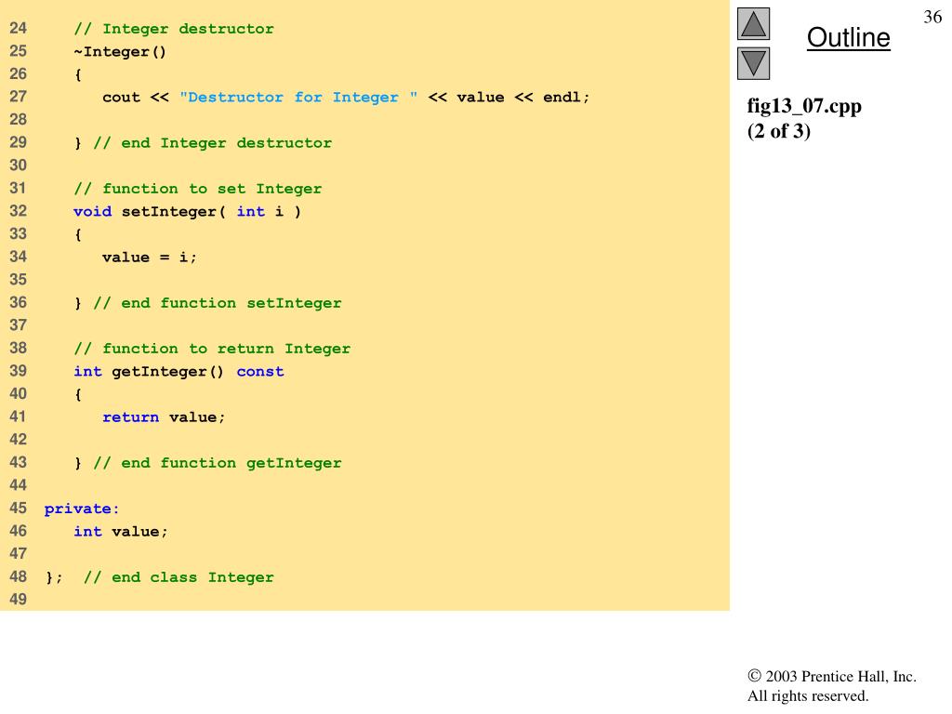Image resolution: width=952 pixels, height=714 pixels.
Task: Click the "// Integer destructor" comment
Action: (174, 29)
